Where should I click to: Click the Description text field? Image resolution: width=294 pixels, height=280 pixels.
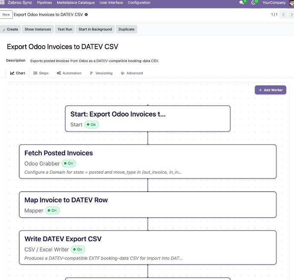click(x=95, y=61)
